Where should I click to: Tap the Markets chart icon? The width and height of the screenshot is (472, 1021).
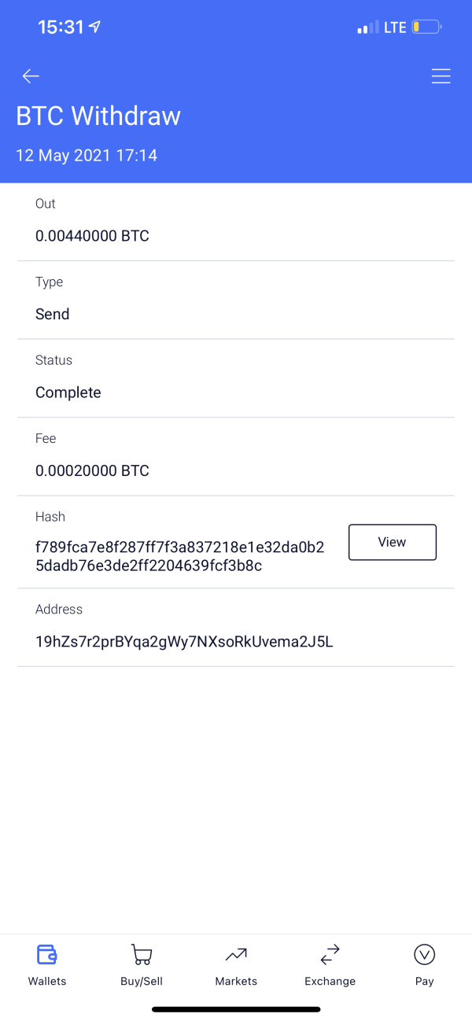(x=236, y=955)
